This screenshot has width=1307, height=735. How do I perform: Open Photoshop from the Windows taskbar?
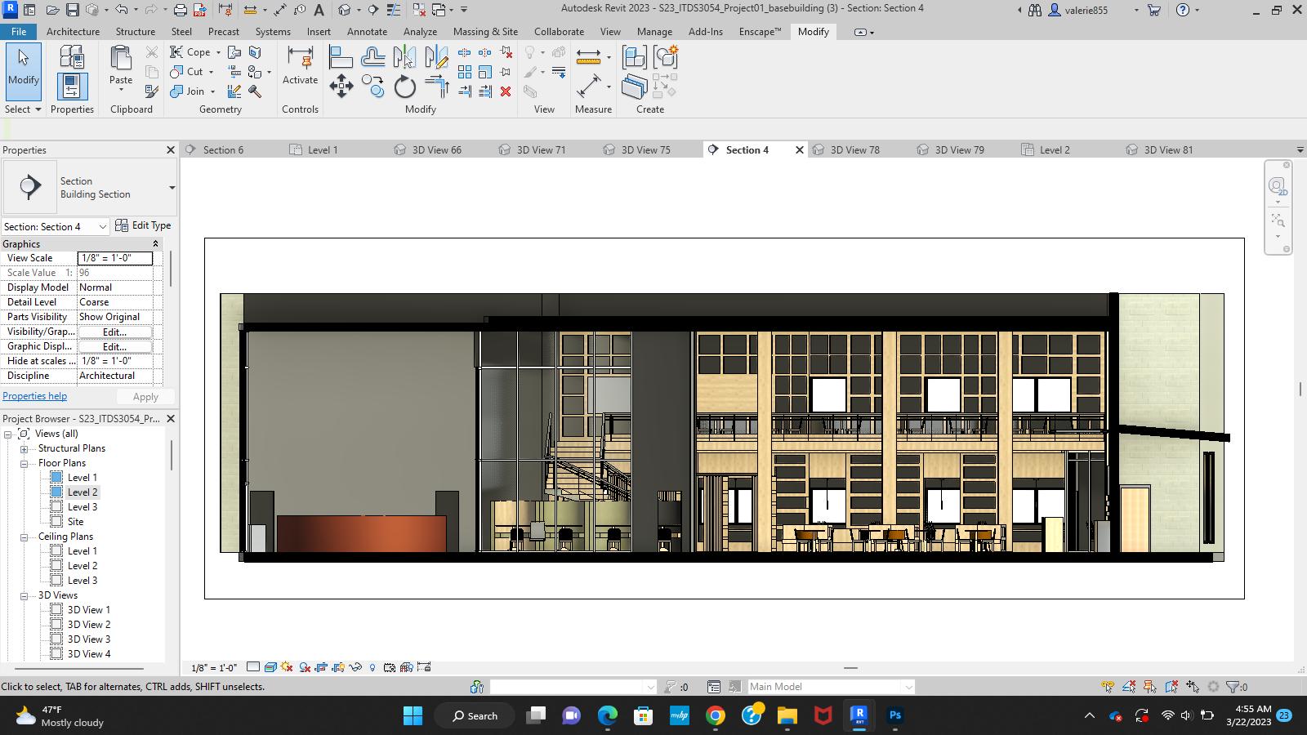pos(895,715)
